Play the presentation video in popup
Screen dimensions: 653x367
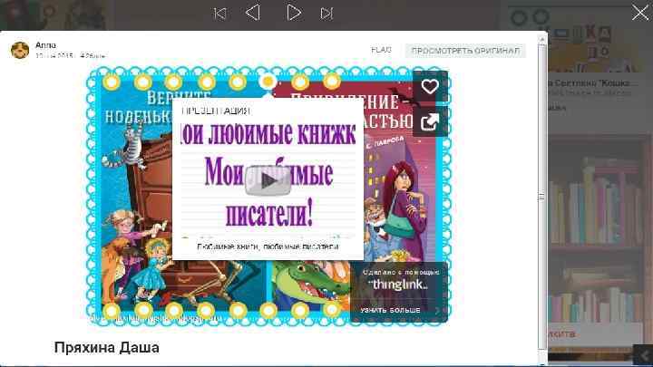[x=268, y=180]
